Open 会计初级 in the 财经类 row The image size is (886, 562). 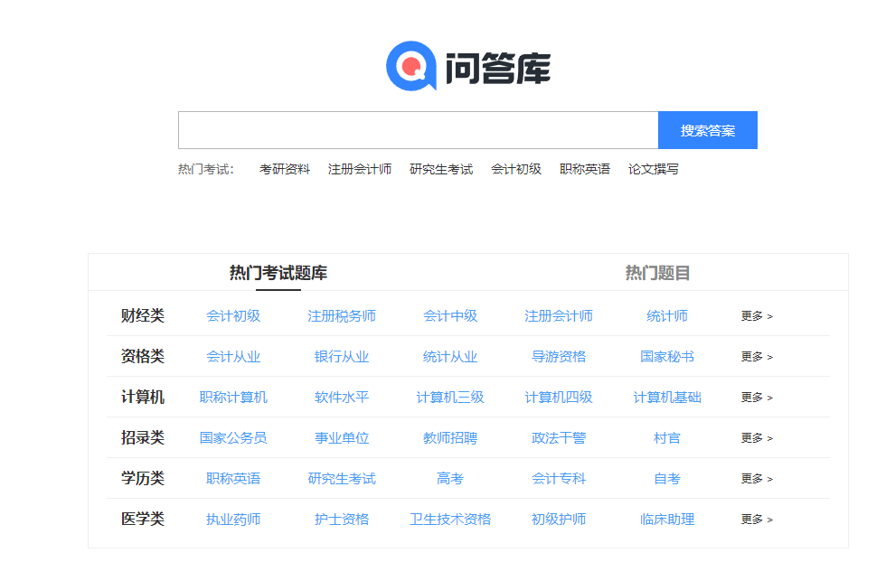233,315
